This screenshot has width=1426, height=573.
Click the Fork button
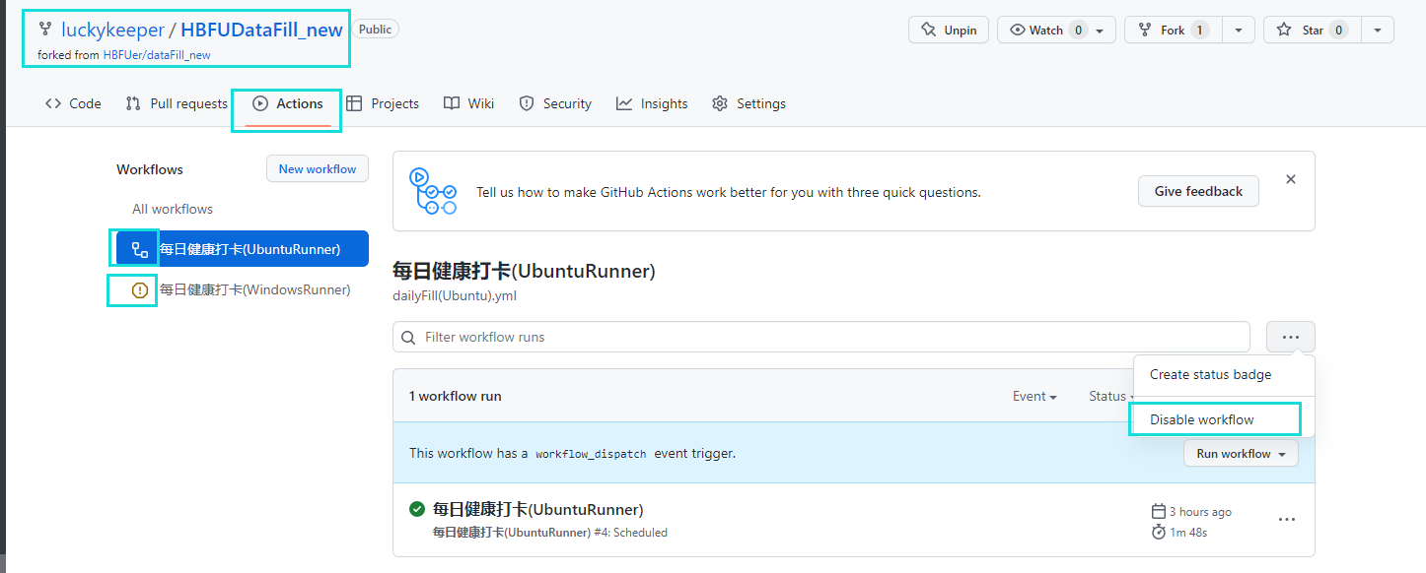coord(1174,30)
